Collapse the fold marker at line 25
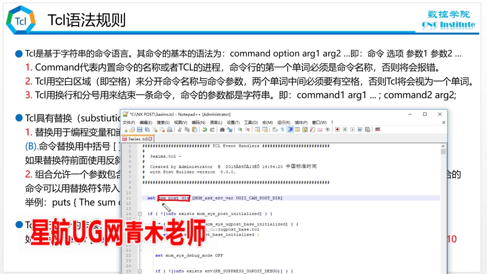Viewport: 487px width, 274px height. pyautogui.click(x=140, y=271)
